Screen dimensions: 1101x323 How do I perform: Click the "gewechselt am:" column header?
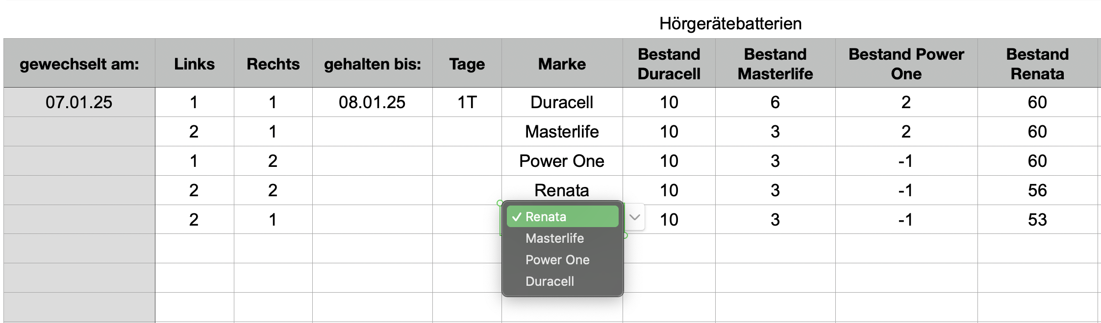pos(79,64)
